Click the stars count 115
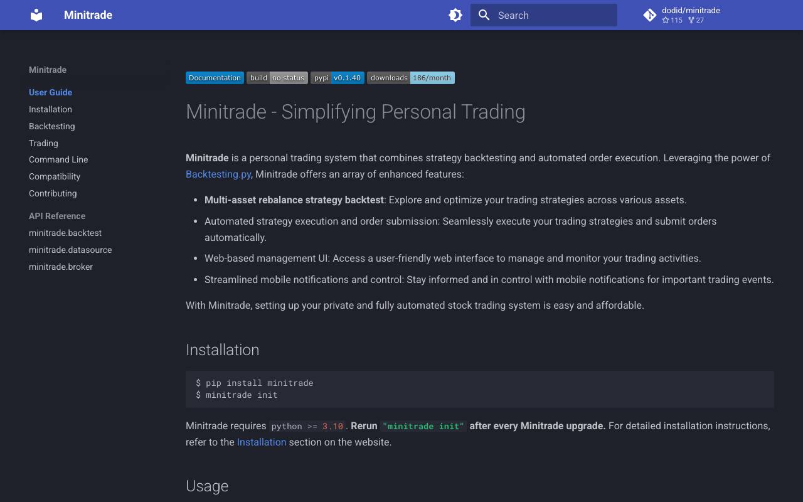Screen dimensions: 803x502 (x=672, y=20)
